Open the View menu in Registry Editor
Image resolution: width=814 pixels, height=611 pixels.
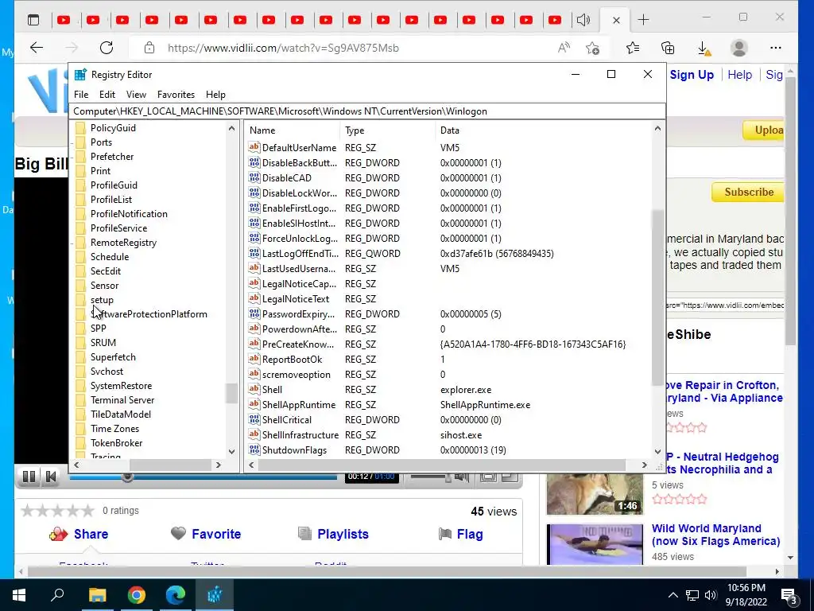136,95
